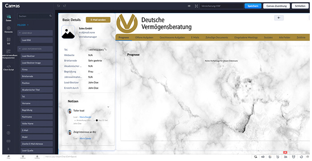Click the Maria Dondel link under Zeigt Interesse
Screen dimensions: 312x161
[x=86, y=138]
